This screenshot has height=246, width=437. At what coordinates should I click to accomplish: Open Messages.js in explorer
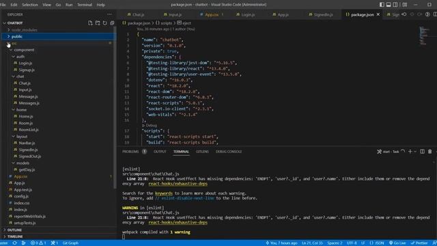pyautogui.click(x=29, y=103)
